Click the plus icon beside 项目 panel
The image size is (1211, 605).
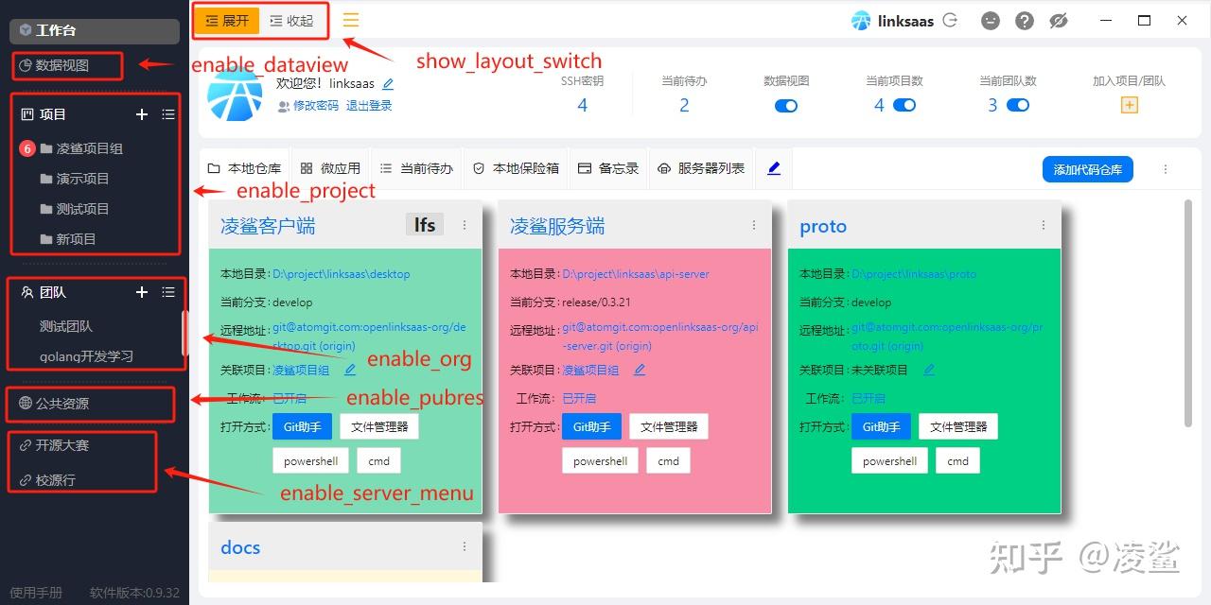pos(142,114)
